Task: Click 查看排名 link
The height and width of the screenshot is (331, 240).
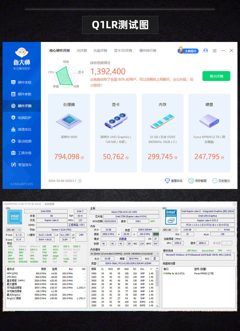Action: click(x=174, y=181)
